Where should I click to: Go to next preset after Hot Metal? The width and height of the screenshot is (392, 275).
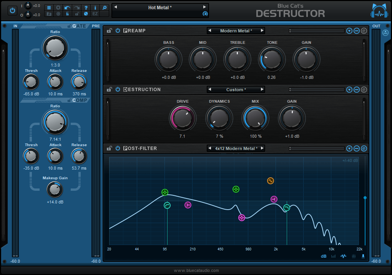204,7
